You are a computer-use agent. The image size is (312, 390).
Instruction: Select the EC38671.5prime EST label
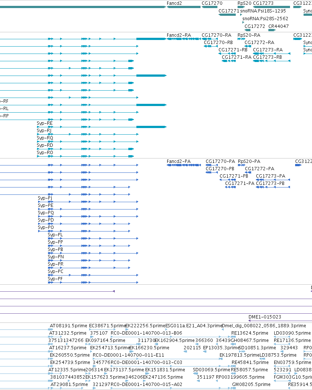click(107, 326)
